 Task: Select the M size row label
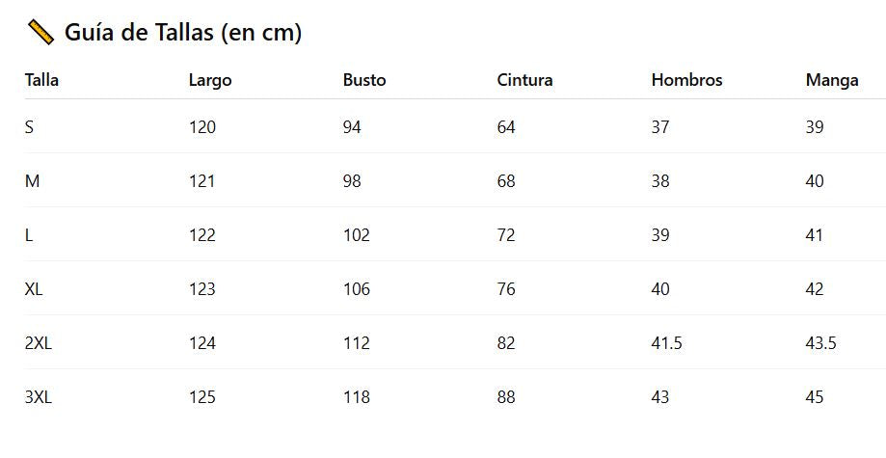tap(32, 180)
